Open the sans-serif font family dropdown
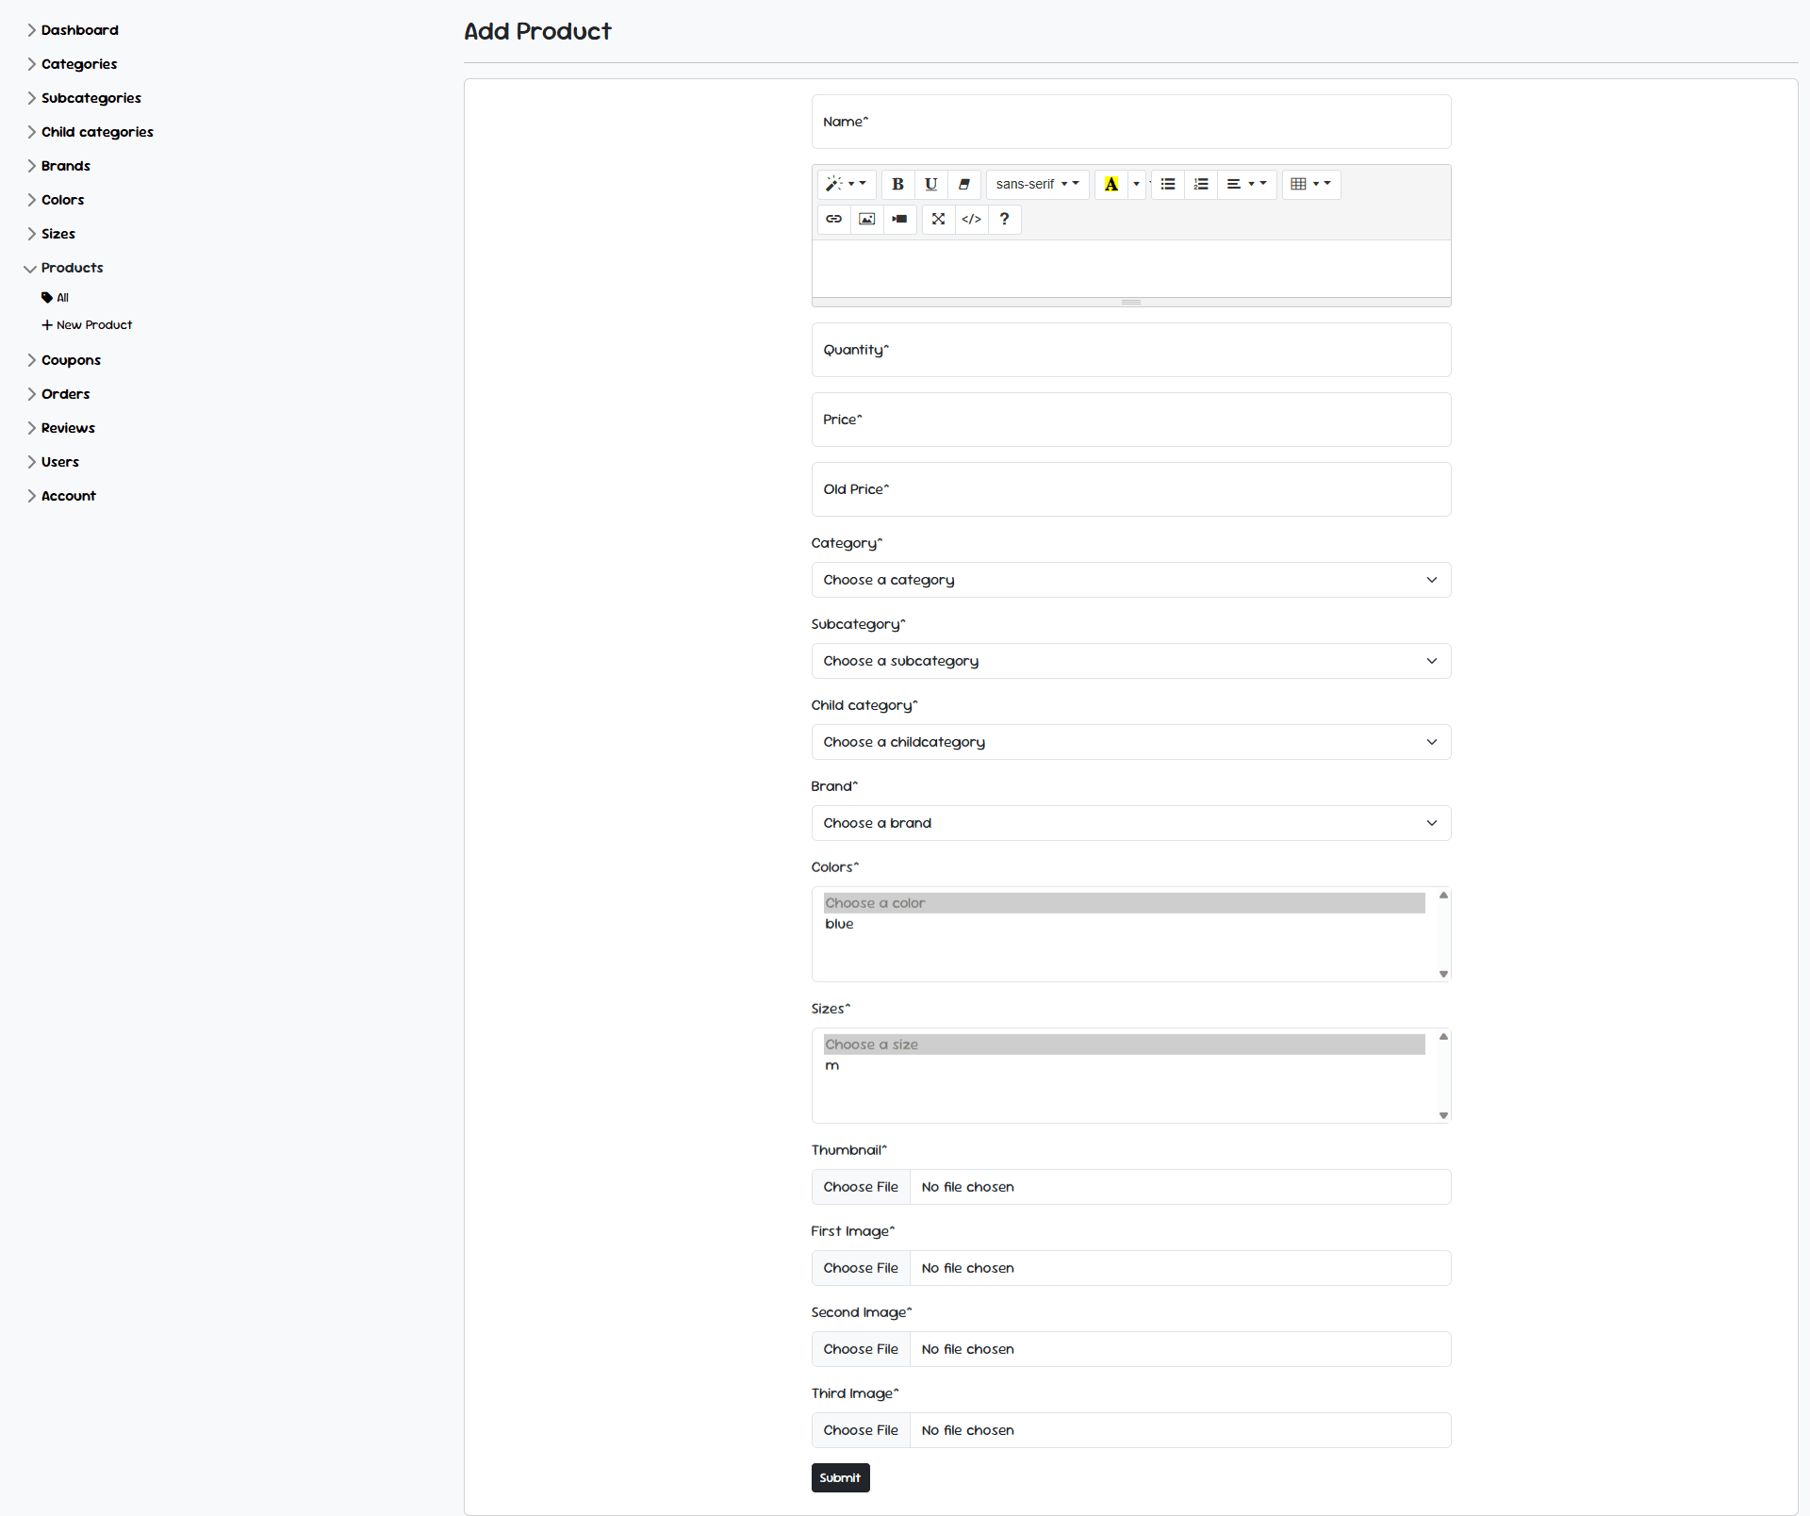This screenshot has height=1516, width=1810. click(1037, 184)
